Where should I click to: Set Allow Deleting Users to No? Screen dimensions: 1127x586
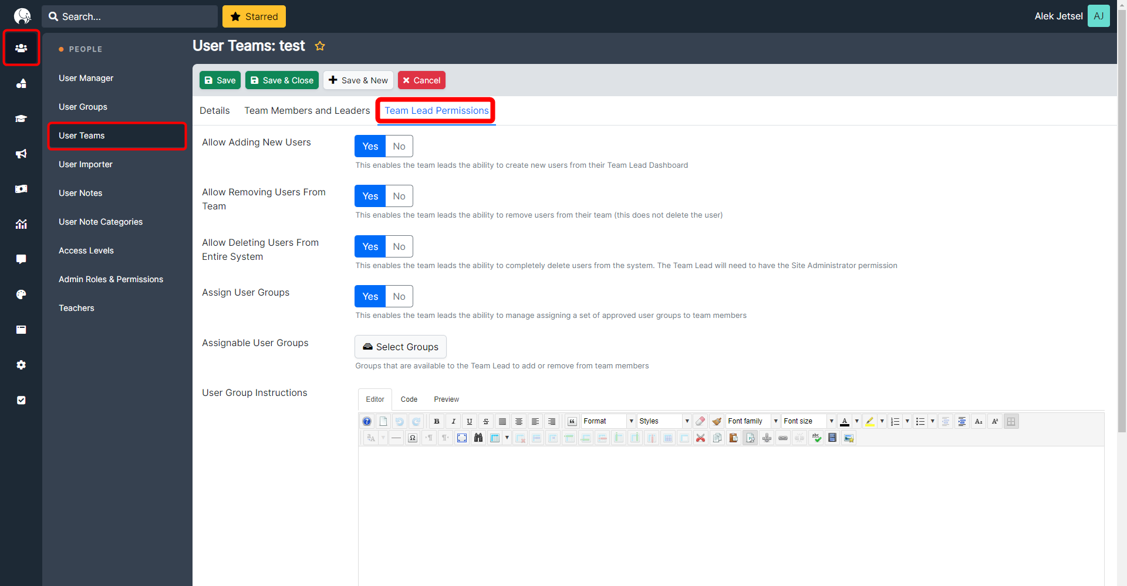point(399,246)
